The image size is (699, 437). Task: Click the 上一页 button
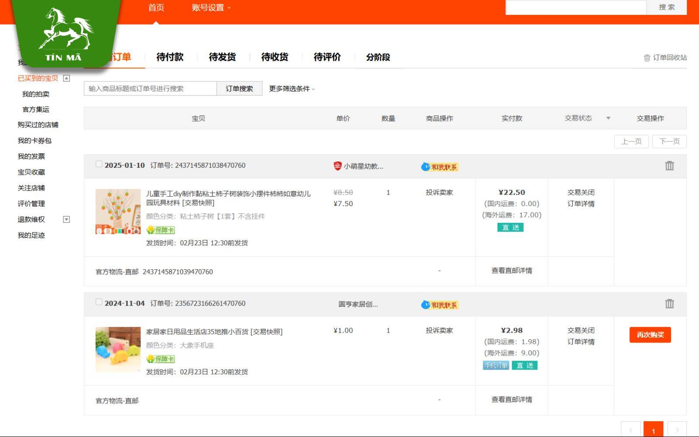click(631, 142)
